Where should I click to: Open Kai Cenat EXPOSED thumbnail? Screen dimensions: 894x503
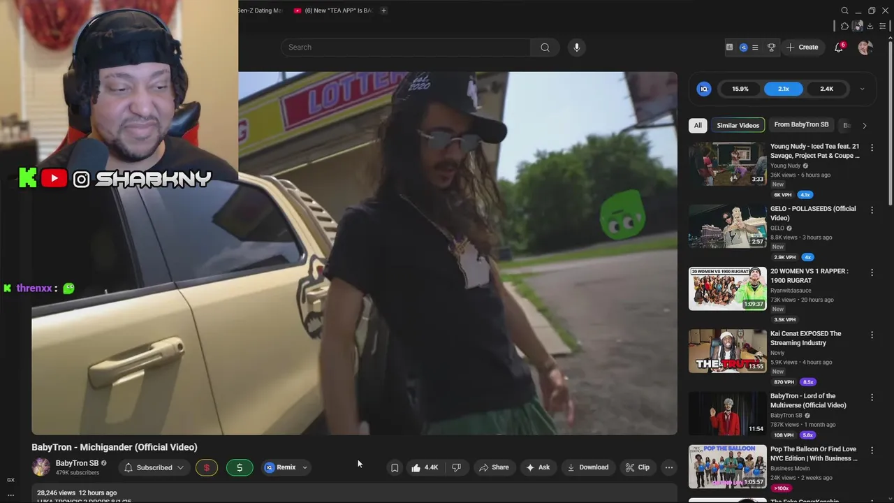click(727, 351)
